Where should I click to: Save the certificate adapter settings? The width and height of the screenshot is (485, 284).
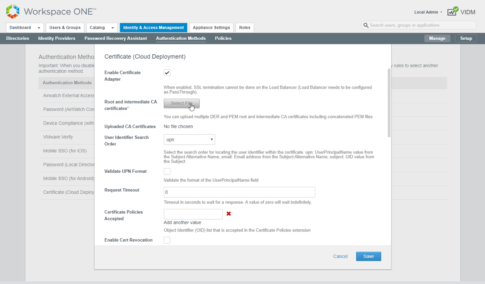coord(368,256)
